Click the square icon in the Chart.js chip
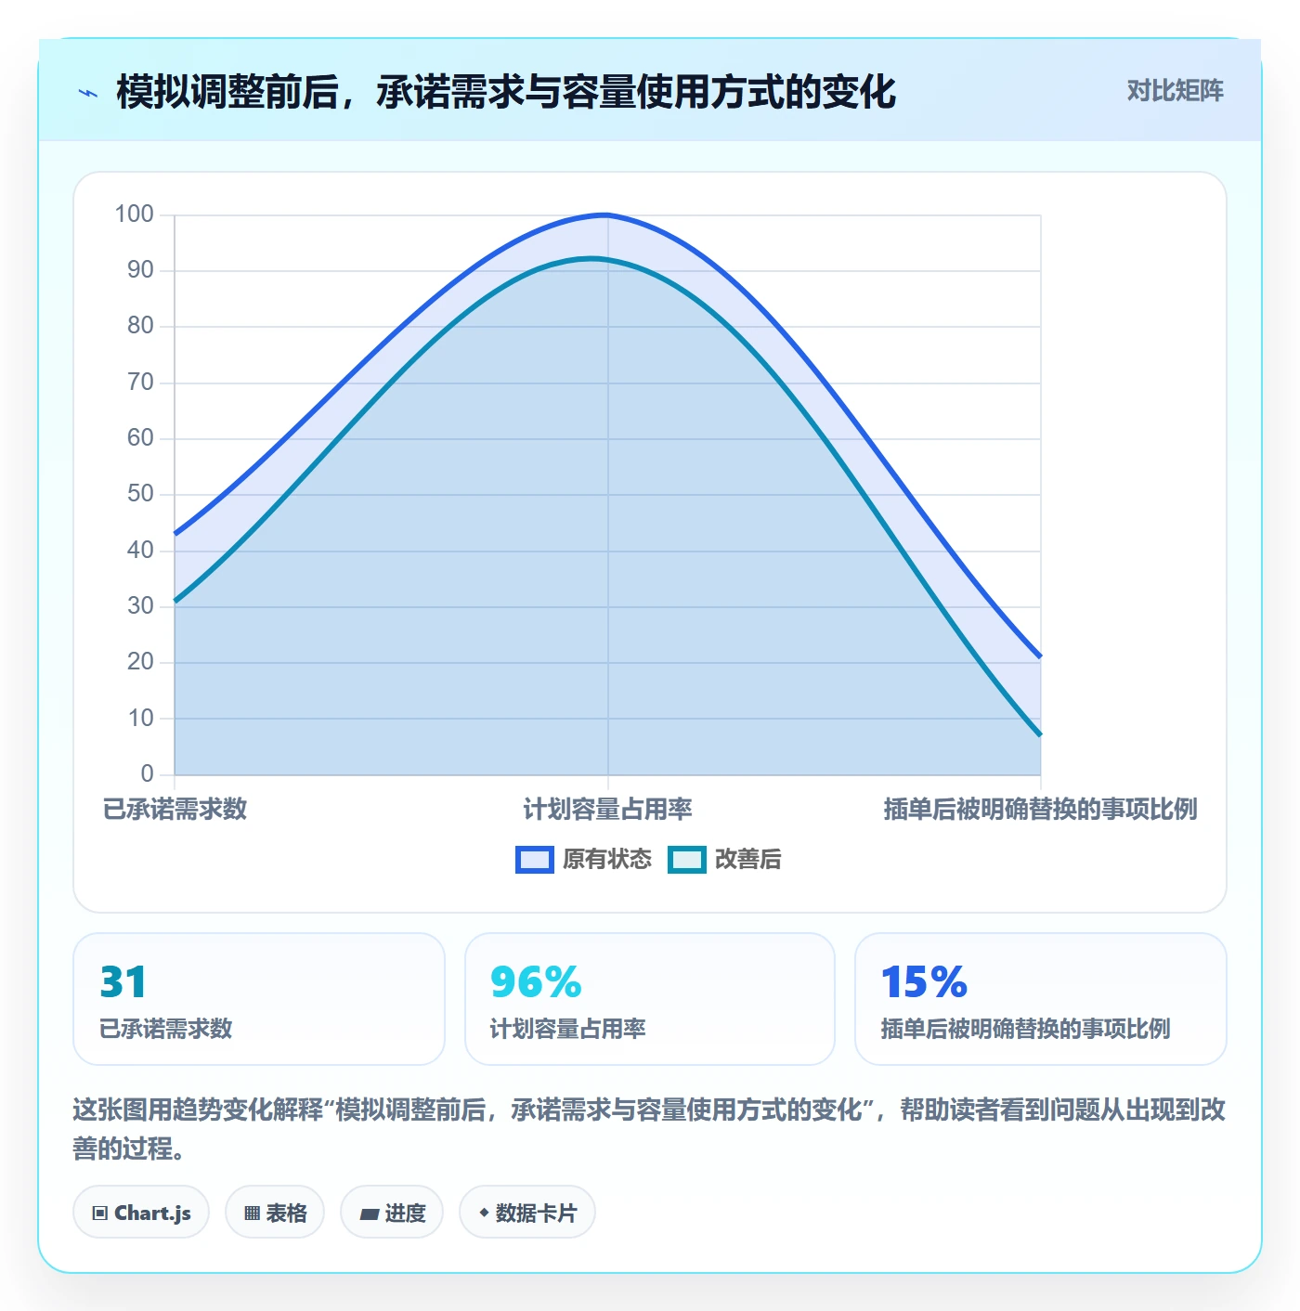The width and height of the screenshot is (1300, 1311). pyautogui.click(x=100, y=1214)
